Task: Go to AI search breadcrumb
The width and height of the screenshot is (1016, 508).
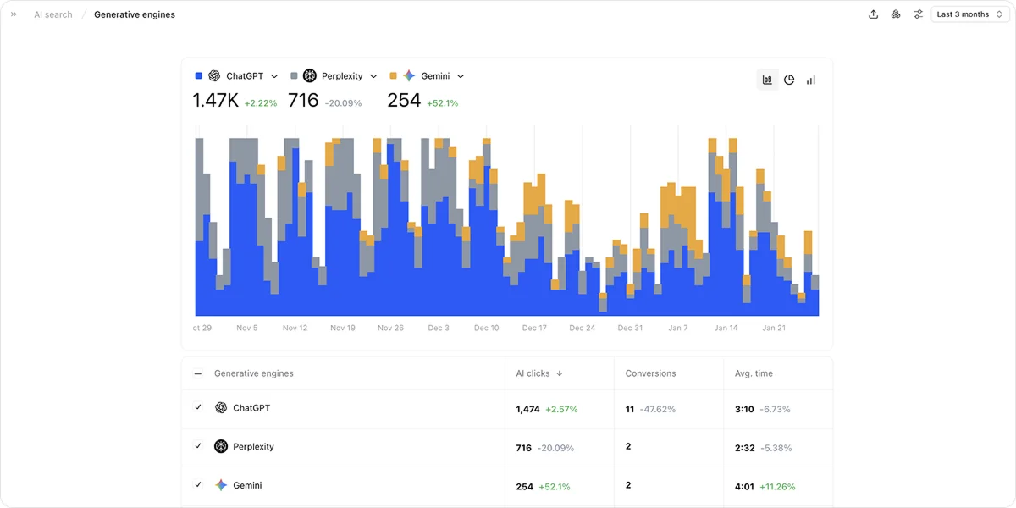Action: (53, 14)
